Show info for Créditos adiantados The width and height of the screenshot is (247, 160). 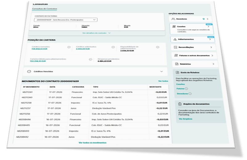113,47
